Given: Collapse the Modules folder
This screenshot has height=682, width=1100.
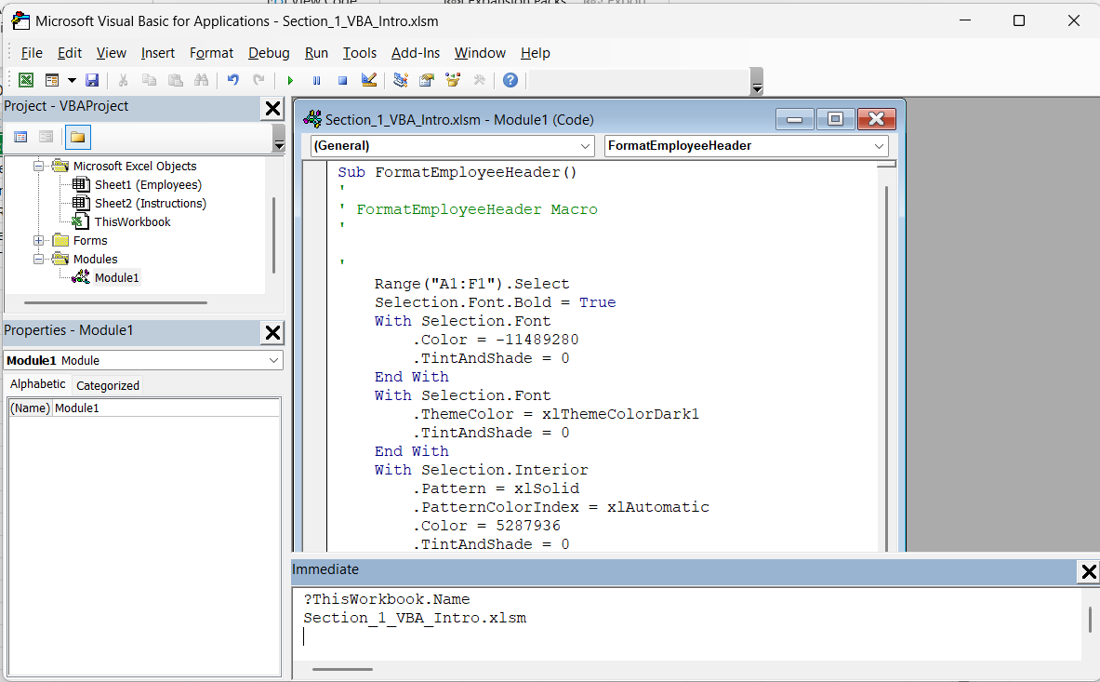Looking at the screenshot, I should (38, 259).
